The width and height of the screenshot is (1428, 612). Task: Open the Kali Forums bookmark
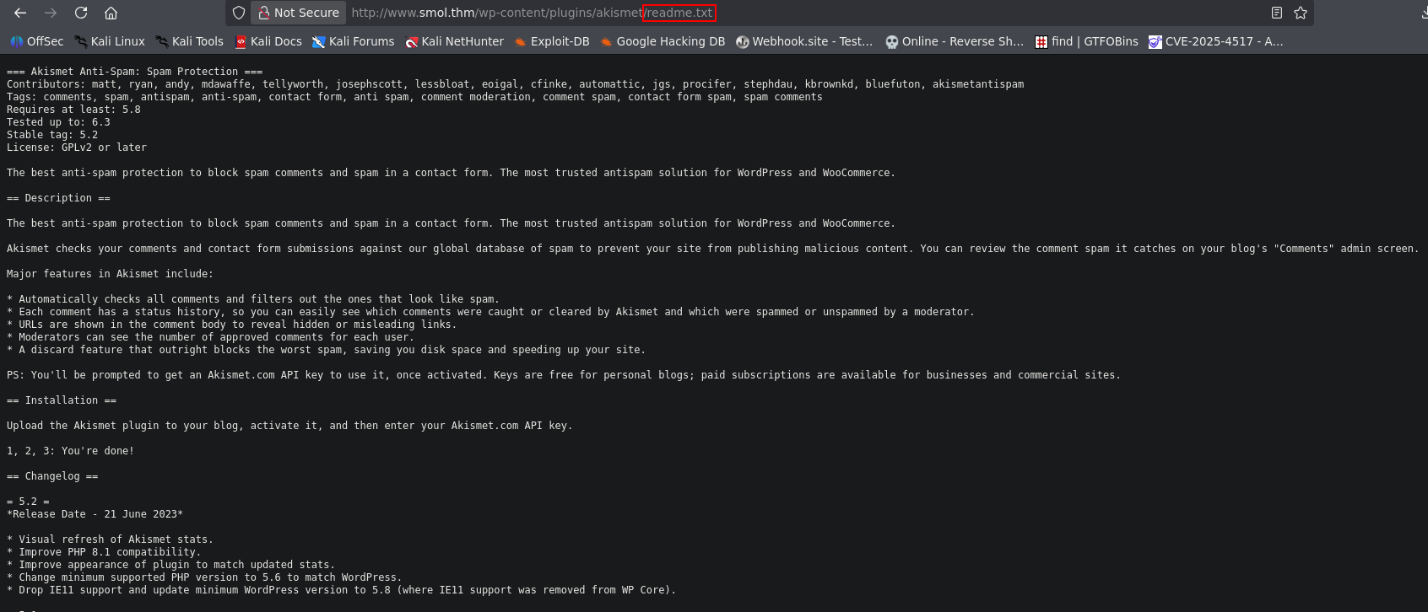point(354,41)
